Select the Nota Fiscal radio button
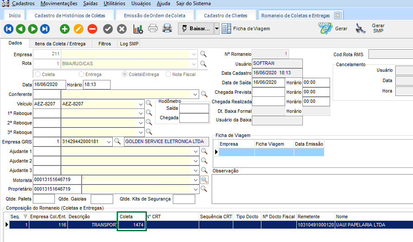 pos(168,74)
